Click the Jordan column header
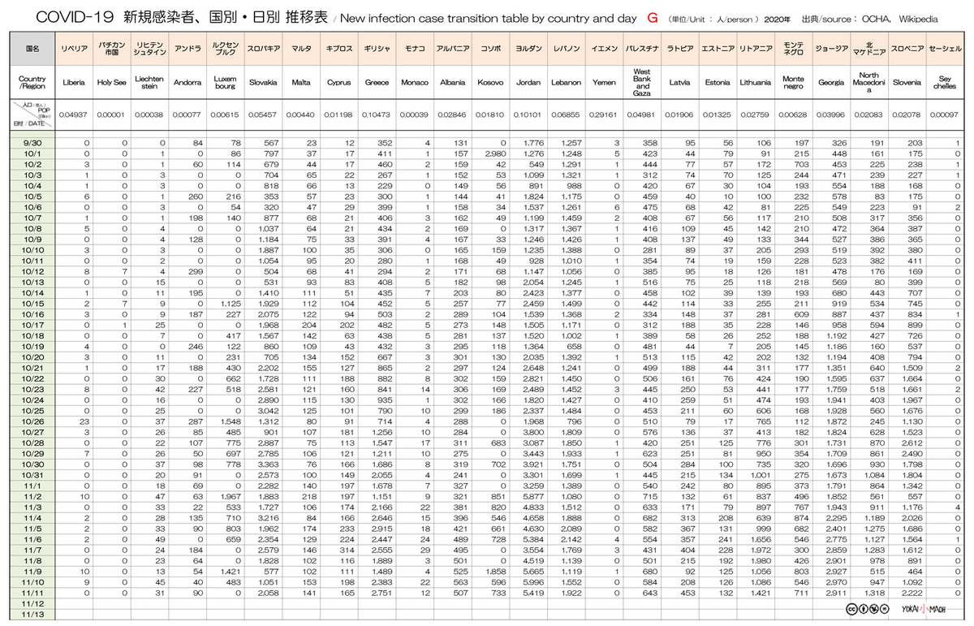This screenshot has height=626, width=974. click(528, 82)
